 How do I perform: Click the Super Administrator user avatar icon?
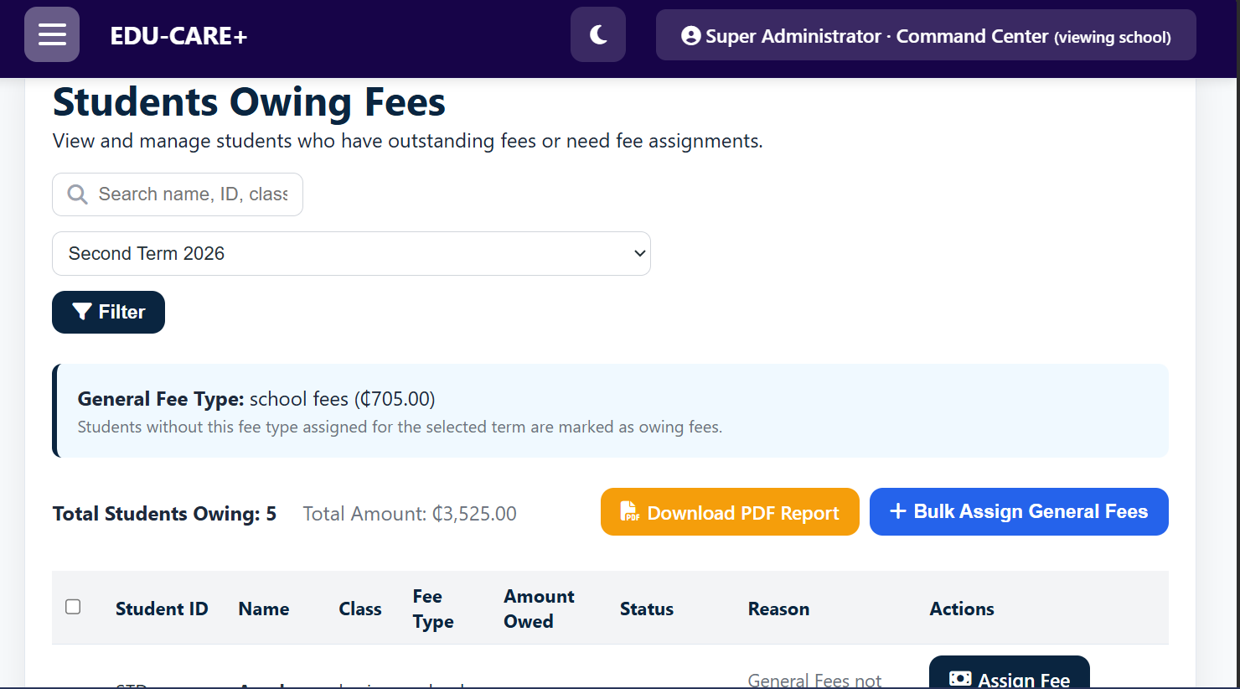pos(690,36)
